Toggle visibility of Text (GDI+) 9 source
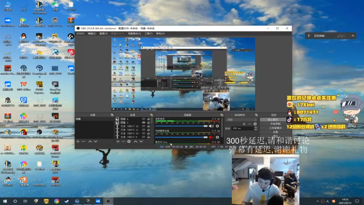364x205 pixels. tap(143, 137)
